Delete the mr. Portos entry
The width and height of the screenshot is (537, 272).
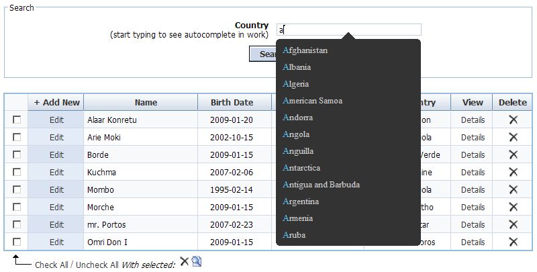point(513,224)
